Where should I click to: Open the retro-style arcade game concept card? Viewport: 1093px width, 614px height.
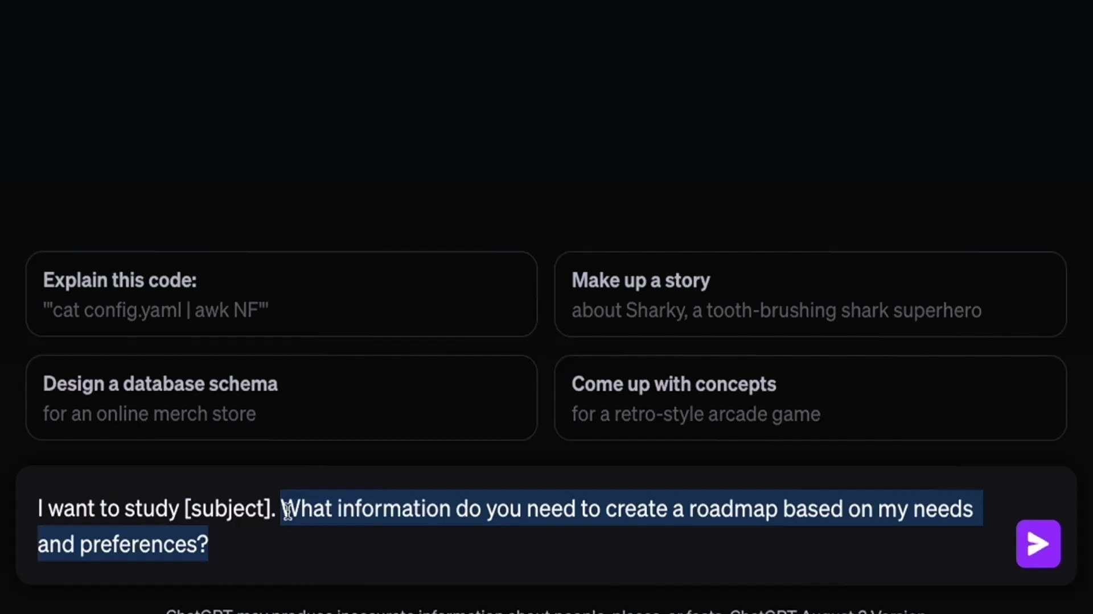811,398
